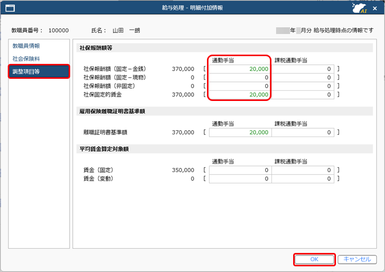Click the 給与処理時点の情報です note
Image resolution: width=385 pixels, height=272 pixels.
[x=344, y=30]
